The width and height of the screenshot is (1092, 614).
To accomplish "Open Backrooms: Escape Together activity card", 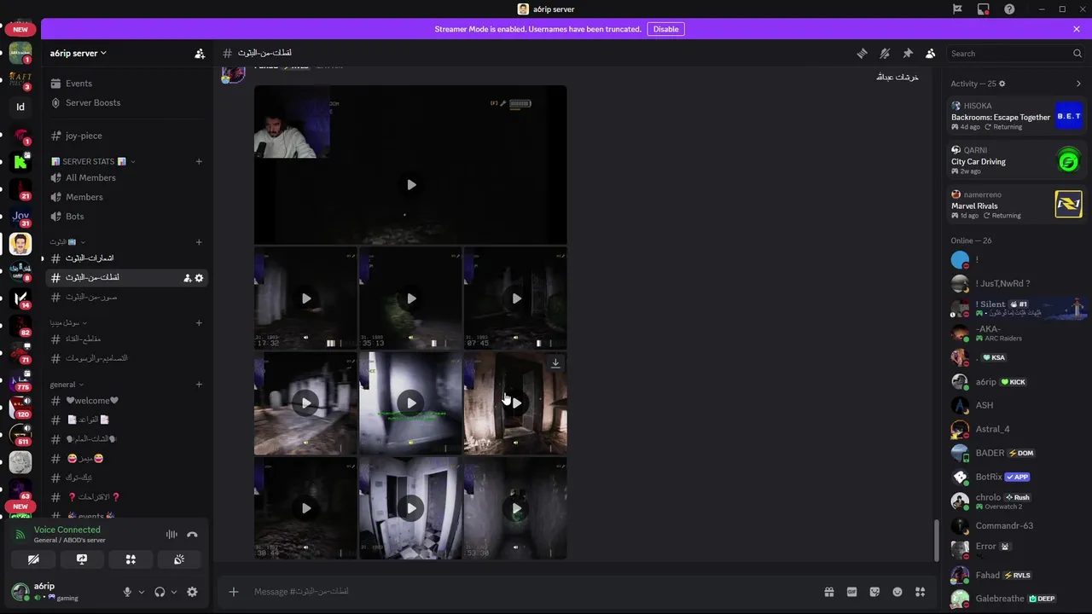I will 1017,116.
